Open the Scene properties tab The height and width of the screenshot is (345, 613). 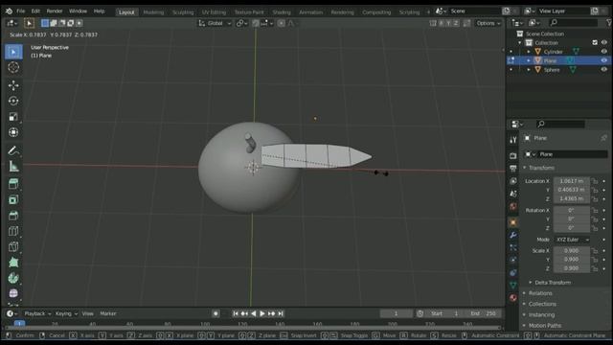pyautogui.click(x=513, y=194)
